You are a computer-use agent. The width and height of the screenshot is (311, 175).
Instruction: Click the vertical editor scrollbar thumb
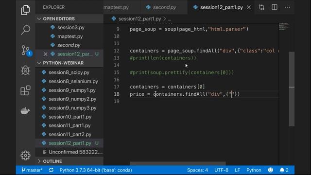coord(292,89)
